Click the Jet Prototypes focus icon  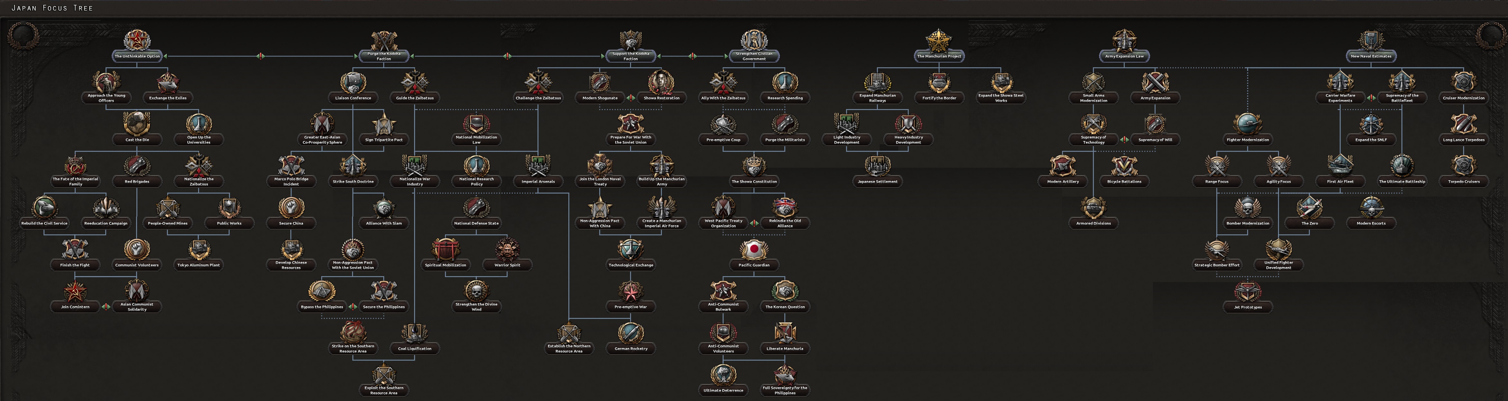pyautogui.click(x=1247, y=291)
